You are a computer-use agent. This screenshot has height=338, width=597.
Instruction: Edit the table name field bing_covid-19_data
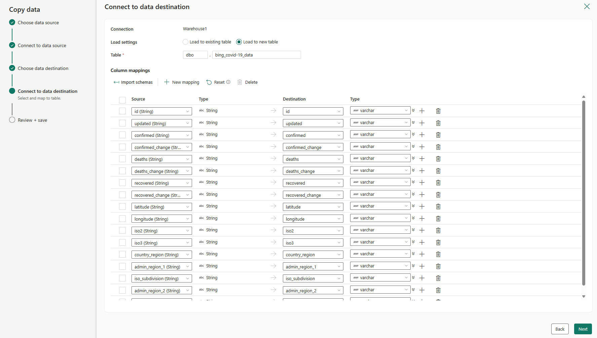[x=256, y=55]
